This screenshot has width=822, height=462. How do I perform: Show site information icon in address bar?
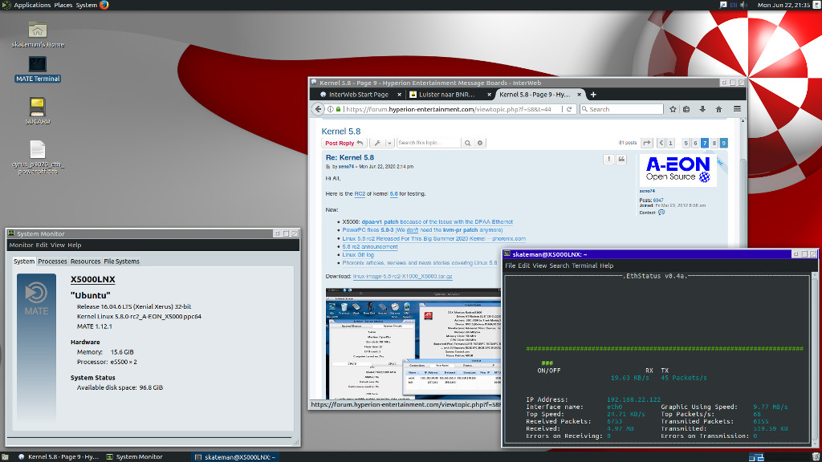pos(330,109)
